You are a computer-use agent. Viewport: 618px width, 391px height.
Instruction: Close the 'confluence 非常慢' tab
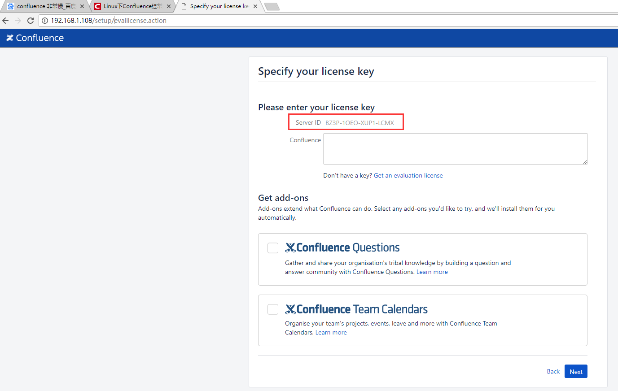(x=82, y=6)
